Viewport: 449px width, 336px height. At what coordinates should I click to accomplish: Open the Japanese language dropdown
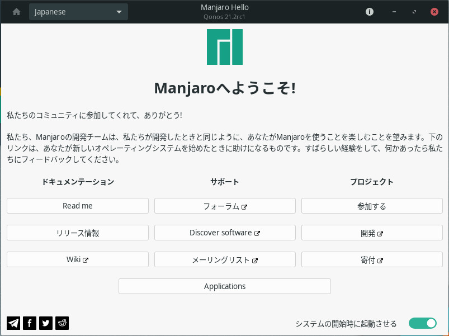[78, 12]
